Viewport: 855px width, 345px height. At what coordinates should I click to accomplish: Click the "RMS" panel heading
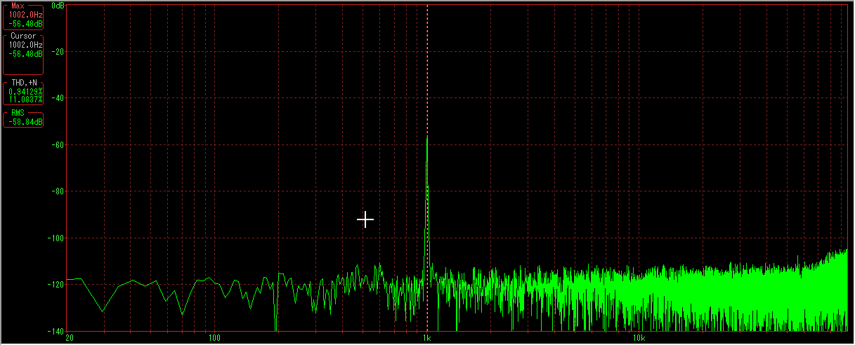coord(18,114)
